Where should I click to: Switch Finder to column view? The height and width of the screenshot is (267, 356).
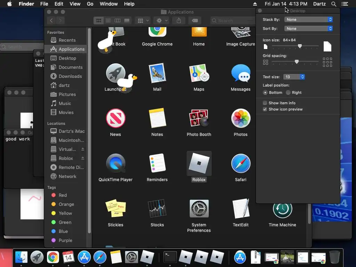pyautogui.click(x=118, y=21)
